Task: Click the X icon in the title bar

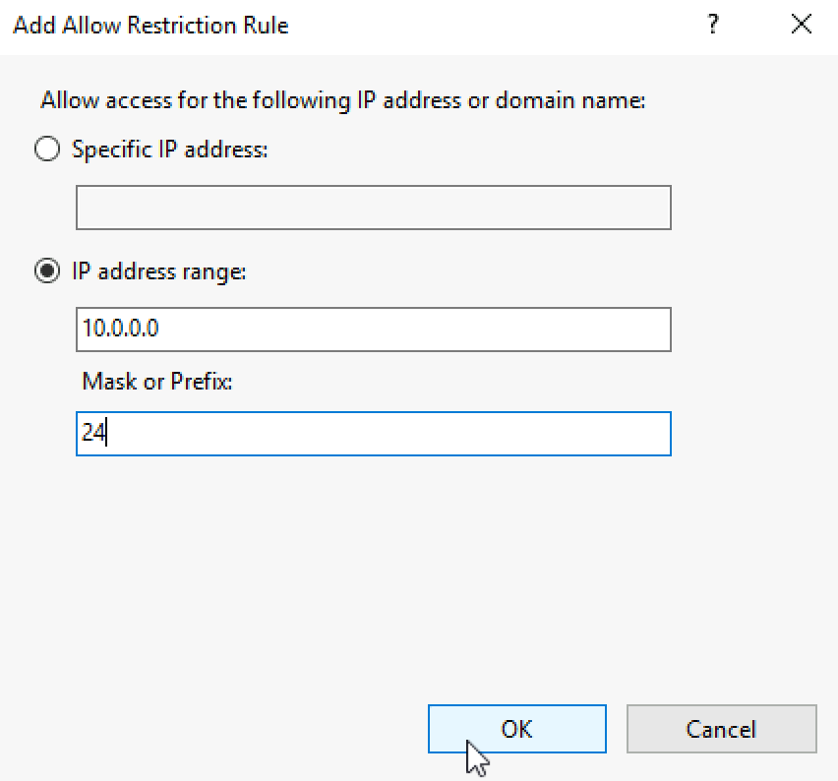Action: [802, 26]
